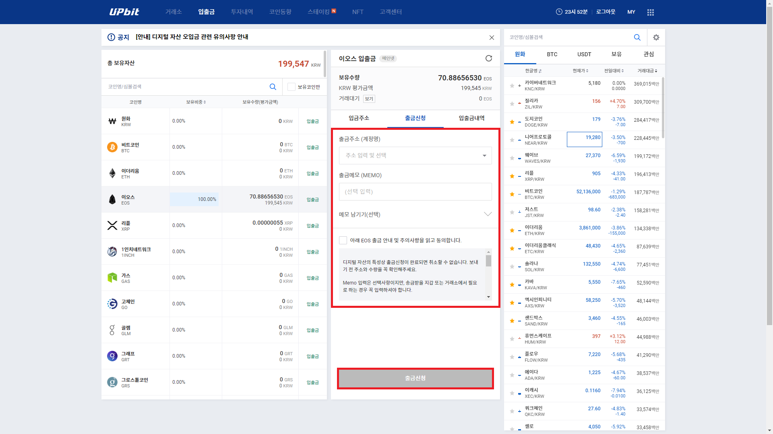This screenshot has height=434, width=773.
Task: Sort market list by 거래대금 header
Action: pos(647,71)
